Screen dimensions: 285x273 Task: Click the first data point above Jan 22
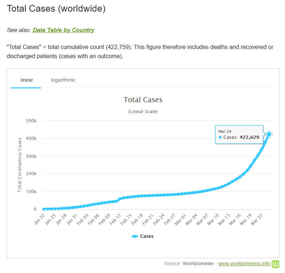[x=44, y=209]
